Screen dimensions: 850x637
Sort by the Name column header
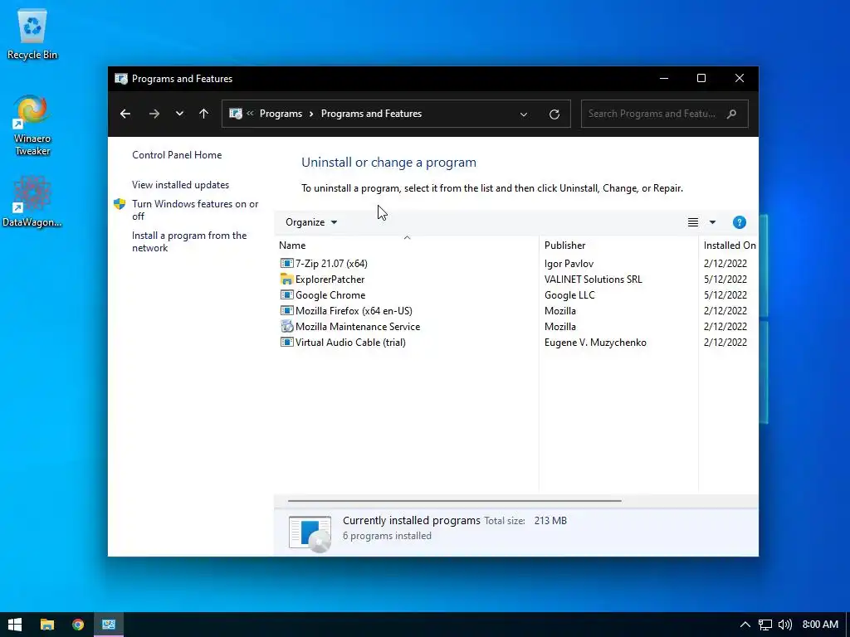pyautogui.click(x=407, y=246)
